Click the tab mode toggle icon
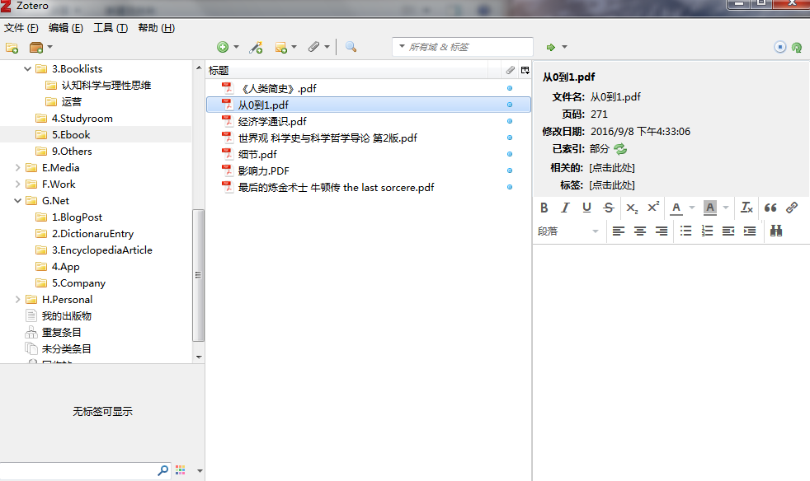The height and width of the screenshot is (481, 810). [x=780, y=47]
